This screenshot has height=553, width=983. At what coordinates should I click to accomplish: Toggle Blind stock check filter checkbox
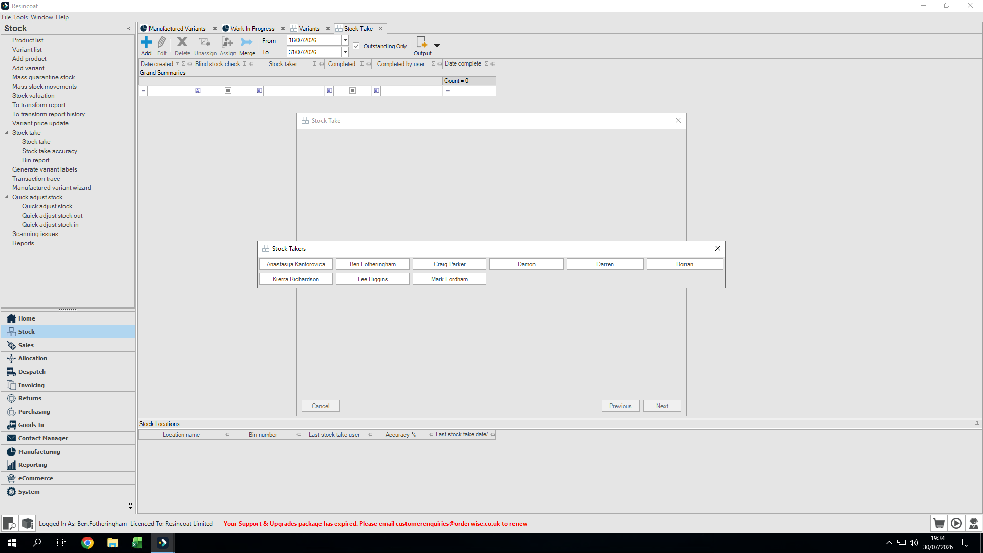click(x=228, y=91)
